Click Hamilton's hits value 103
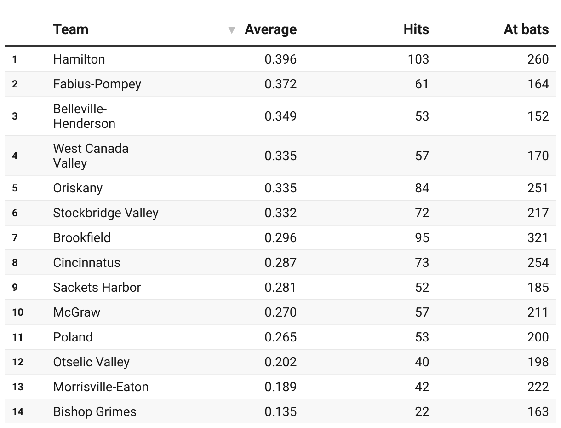Screen dimensions: 561x428 pyautogui.click(x=418, y=59)
